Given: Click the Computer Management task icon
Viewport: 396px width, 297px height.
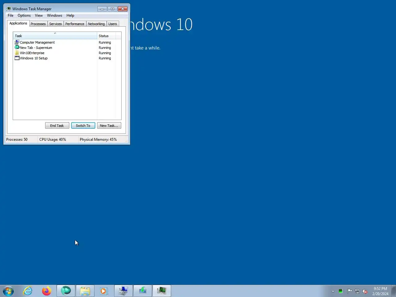Looking at the screenshot, I should tap(17, 42).
